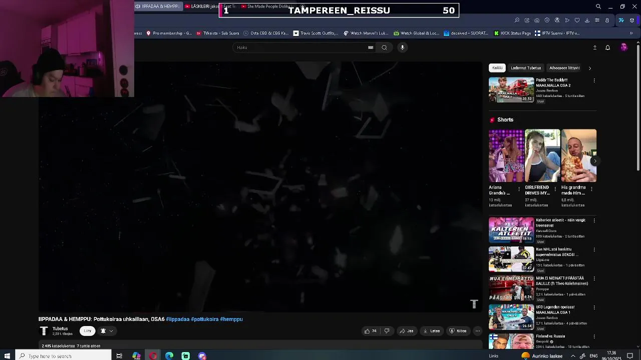Click the YouTube upload/create icon

[x=595, y=47]
